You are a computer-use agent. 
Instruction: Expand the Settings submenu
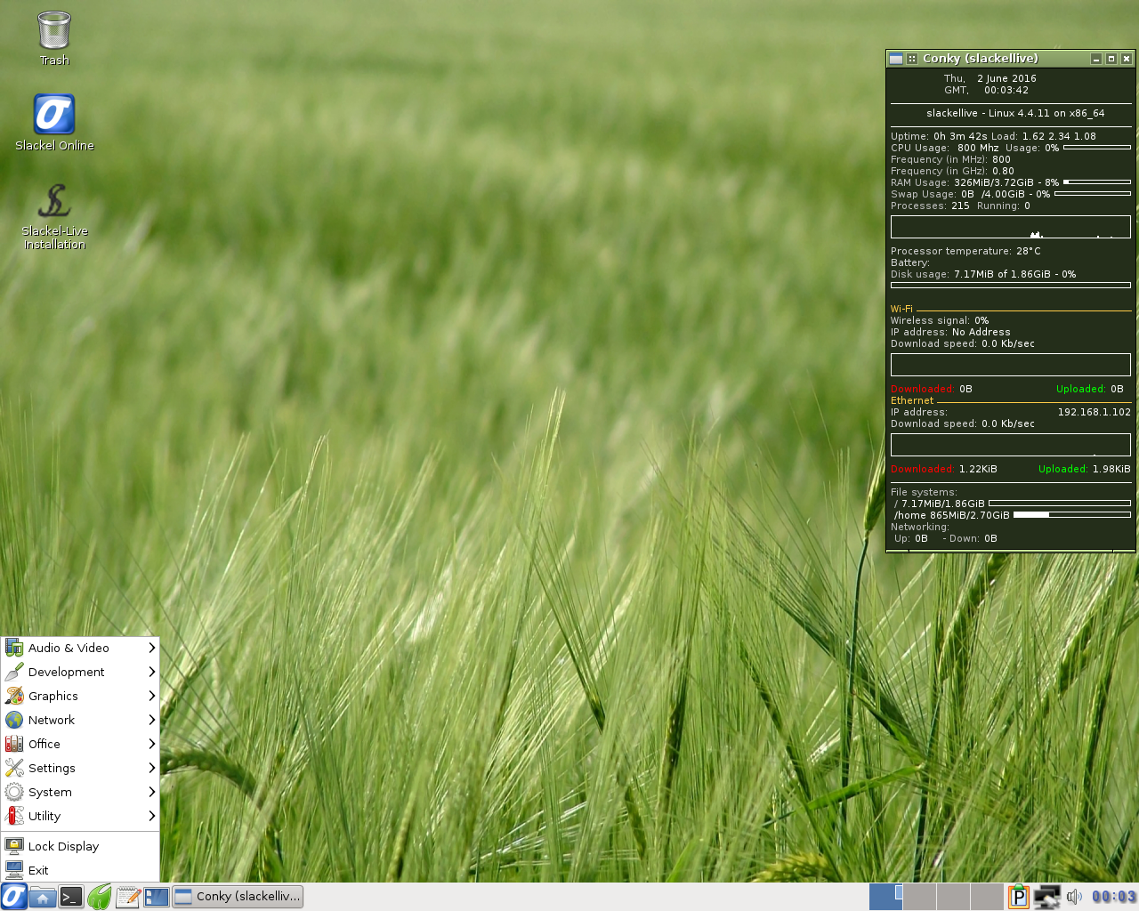coord(80,768)
